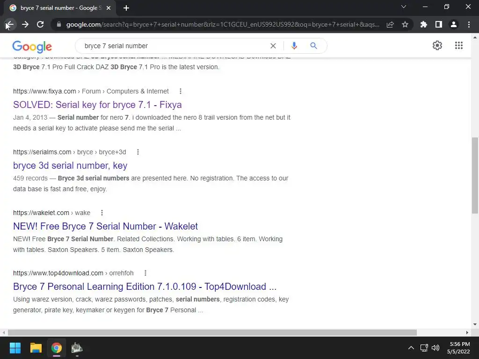Viewport: 479px width, 359px height.
Task: Open the 'bryce 3d serial number, key' result
Action: pyautogui.click(x=70, y=165)
